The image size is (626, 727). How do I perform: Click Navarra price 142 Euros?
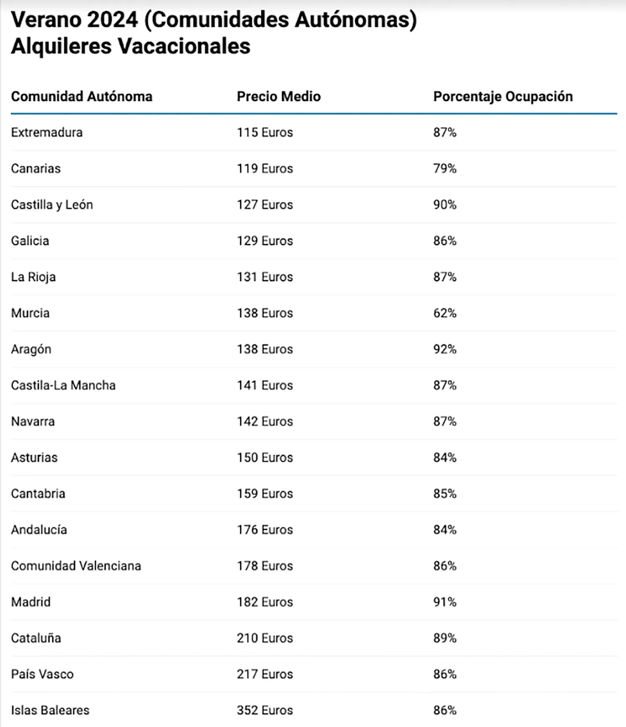265,421
